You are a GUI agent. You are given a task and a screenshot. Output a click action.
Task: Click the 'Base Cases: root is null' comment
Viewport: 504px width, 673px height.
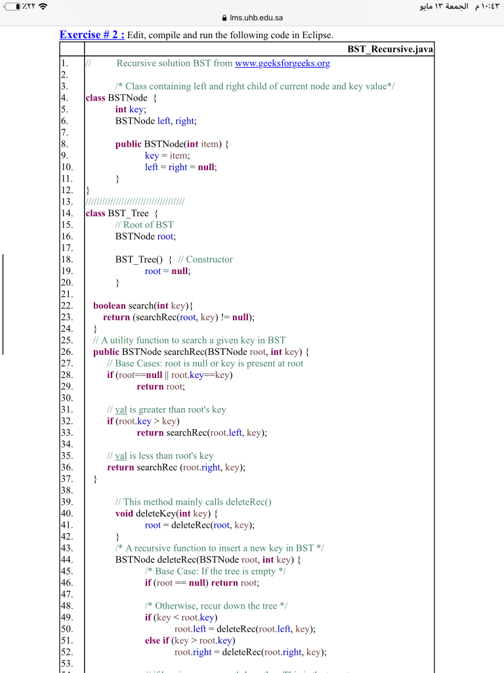coord(205,363)
